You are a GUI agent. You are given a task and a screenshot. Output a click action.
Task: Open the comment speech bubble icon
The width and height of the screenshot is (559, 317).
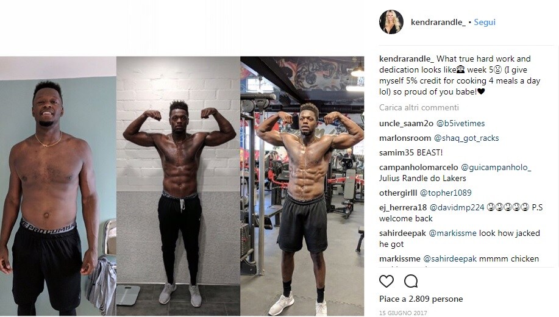pyautogui.click(x=411, y=282)
